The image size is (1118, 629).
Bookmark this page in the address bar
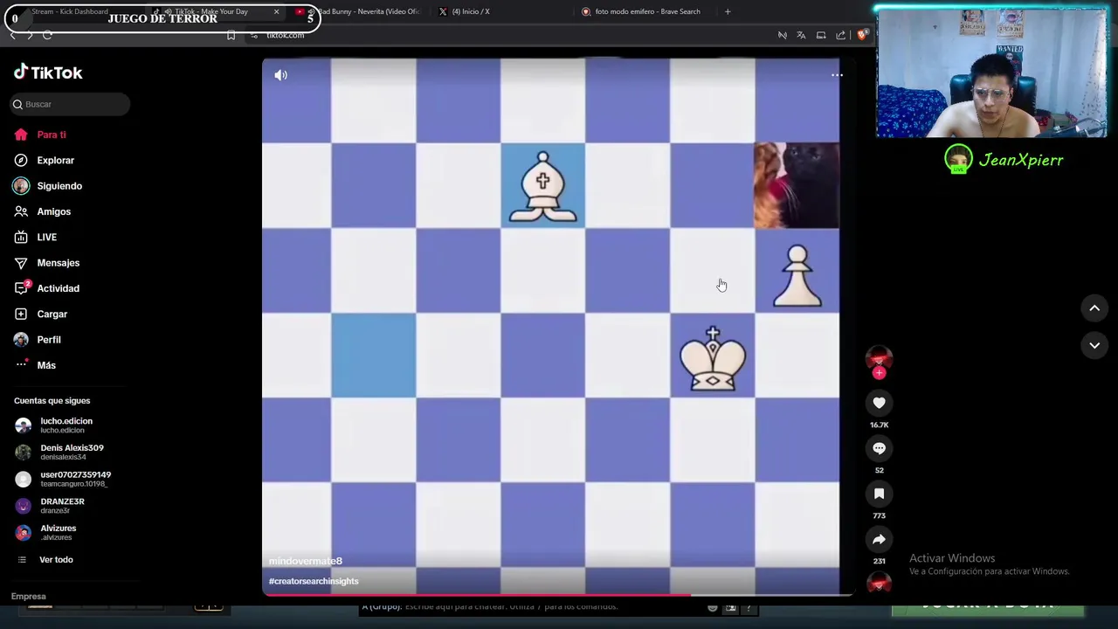coord(231,35)
